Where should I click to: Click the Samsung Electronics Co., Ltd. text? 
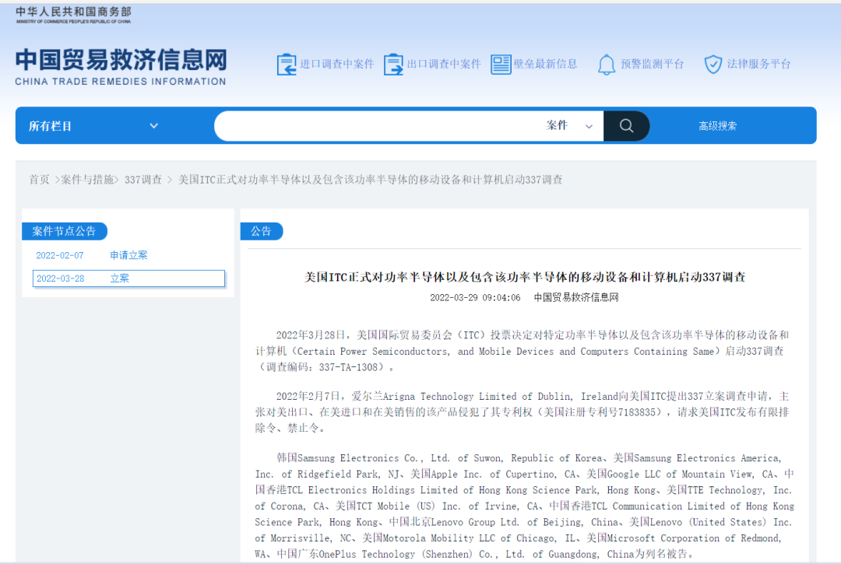[373, 458]
